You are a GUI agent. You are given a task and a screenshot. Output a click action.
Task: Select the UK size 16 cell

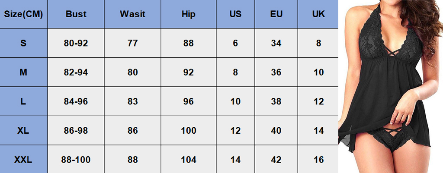click(318, 160)
